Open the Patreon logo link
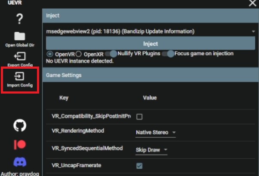 coord(20,144)
